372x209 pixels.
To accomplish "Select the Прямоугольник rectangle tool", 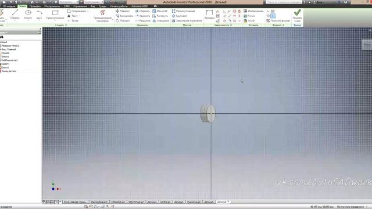I will click(55, 15).
